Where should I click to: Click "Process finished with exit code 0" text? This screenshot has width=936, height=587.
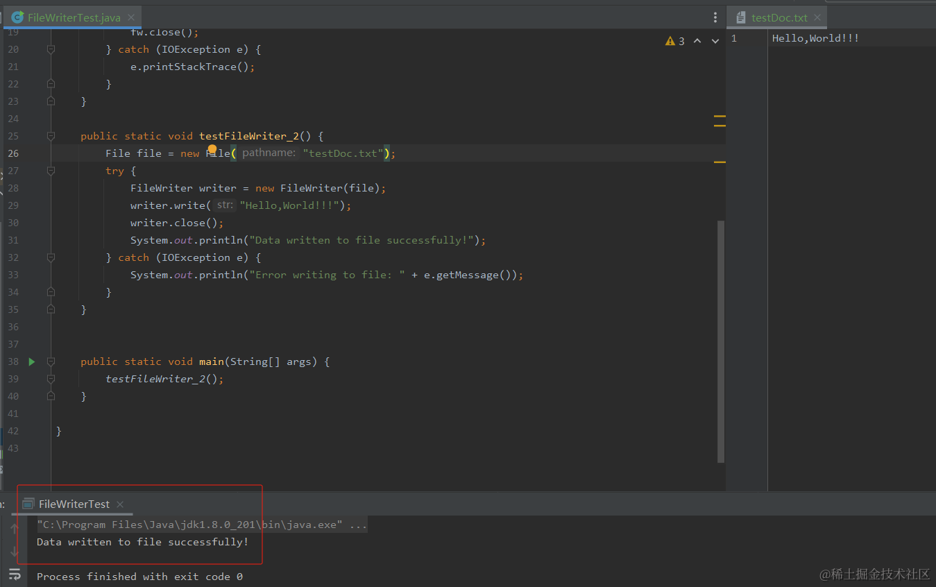(139, 577)
